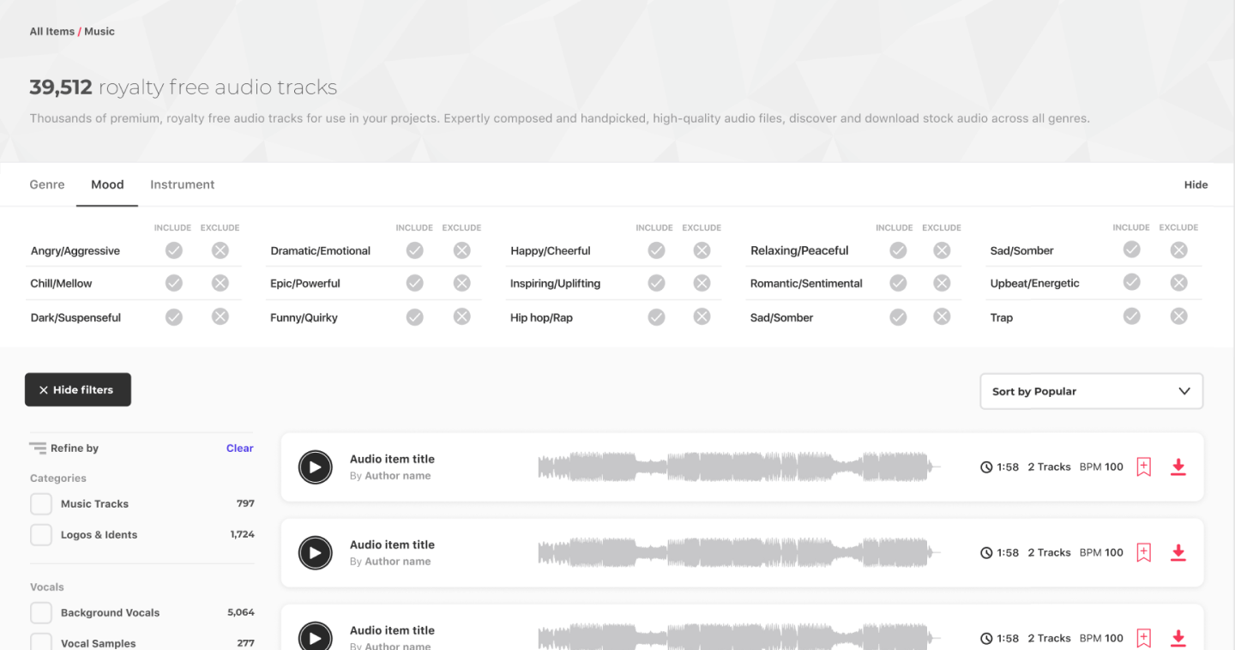The width and height of the screenshot is (1235, 650).
Task: Include the Angry/Aggressive mood
Action: [x=174, y=250]
